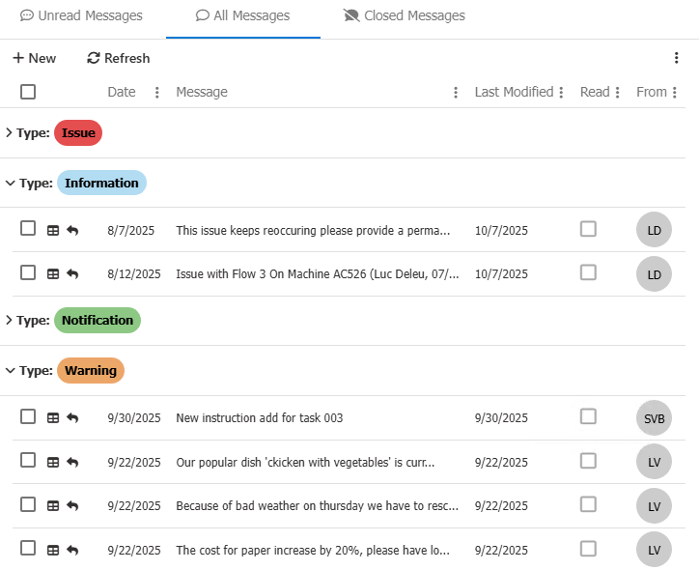Mark the 8/7/2025 message as read
This screenshot has width=699, height=570.
(x=588, y=229)
